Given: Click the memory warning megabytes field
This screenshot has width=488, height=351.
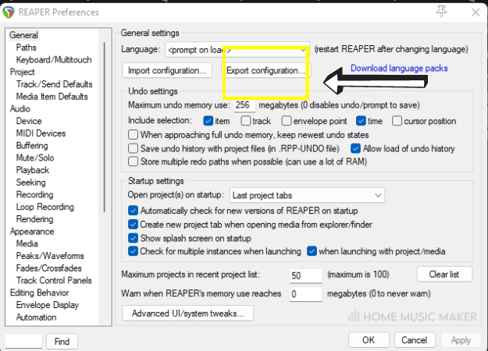Looking at the screenshot, I should tap(305, 294).
